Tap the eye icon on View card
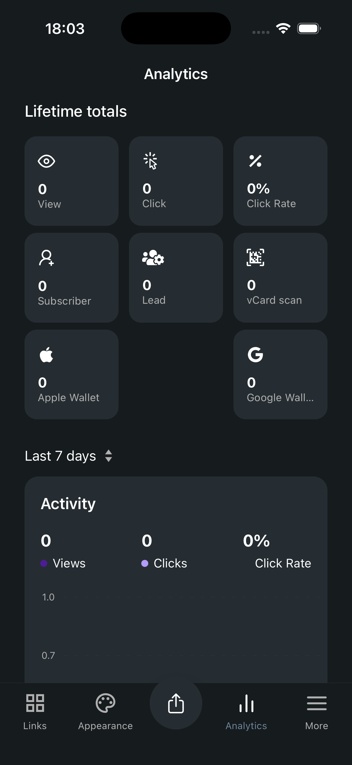The width and height of the screenshot is (352, 765). [46, 161]
